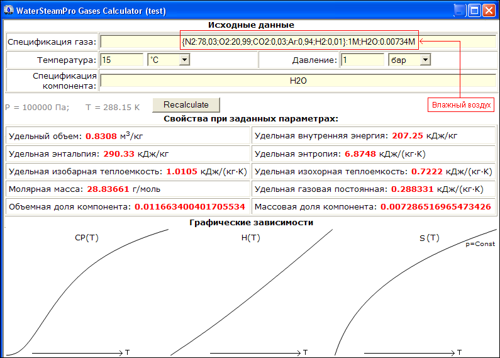The height and width of the screenshot is (358, 500).
Task: Select the isobaric heat capacity value 1.0105
Action: (x=182, y=171)
